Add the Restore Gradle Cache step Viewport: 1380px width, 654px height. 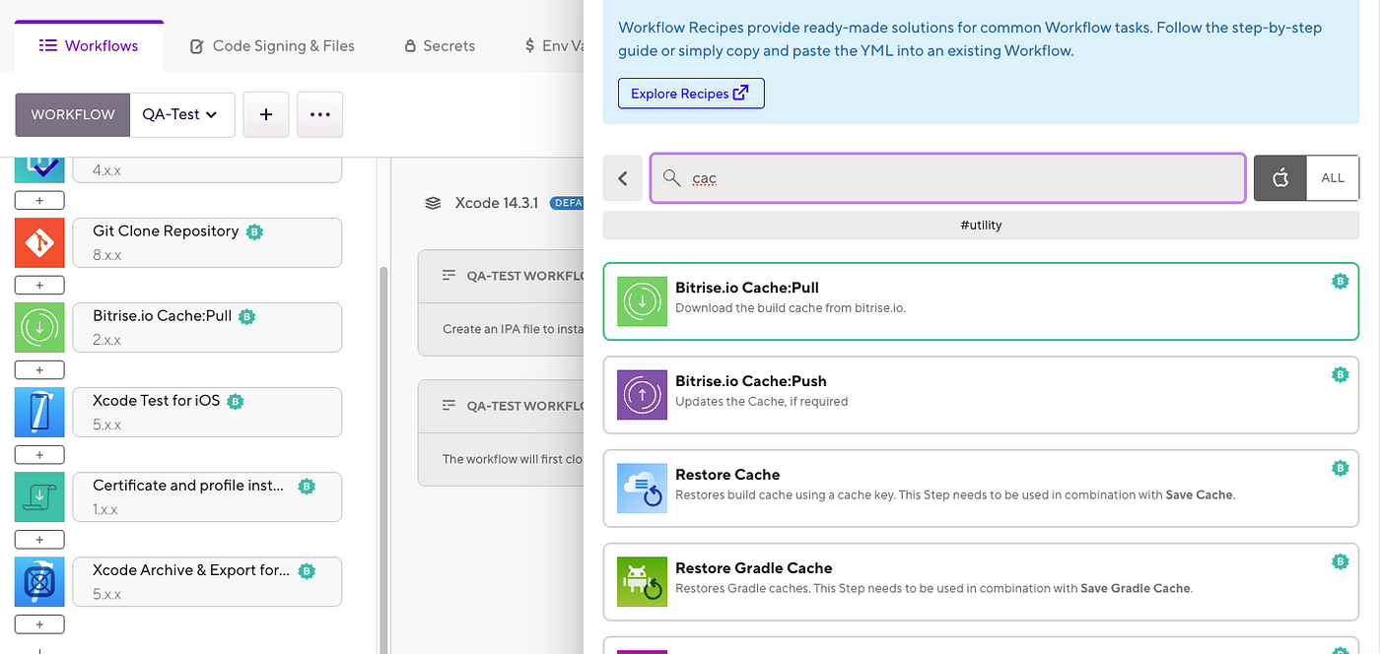(x=981, y=582)
